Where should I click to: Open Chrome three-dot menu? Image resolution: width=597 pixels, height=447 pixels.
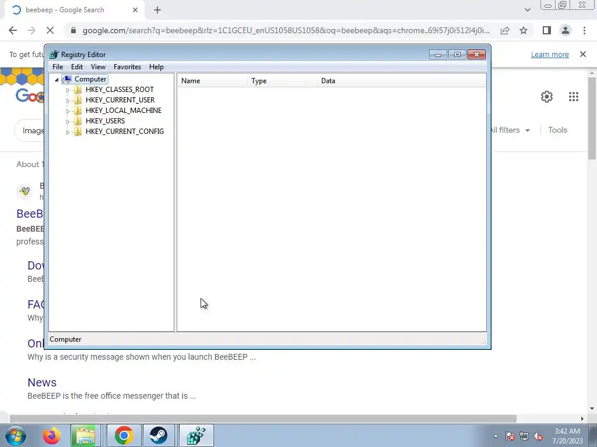click(x=584, y=30)
